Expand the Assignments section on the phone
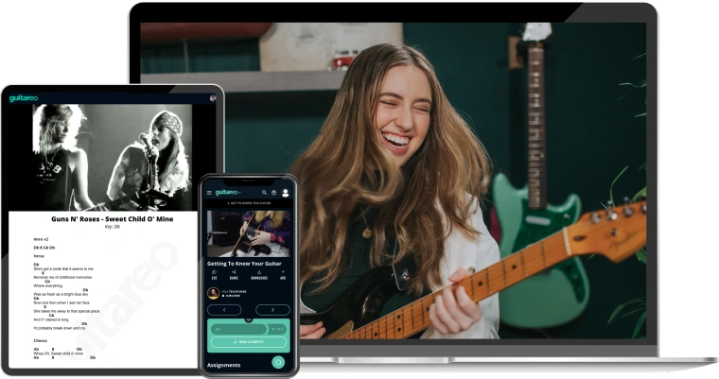 coord(225,365)
